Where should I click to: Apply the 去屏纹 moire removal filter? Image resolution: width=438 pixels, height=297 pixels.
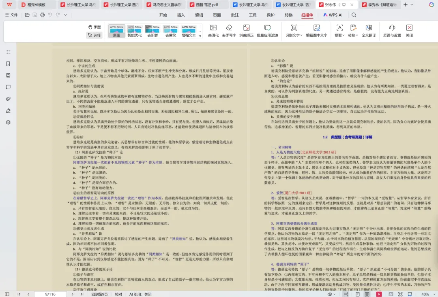(x=171, y=31)
